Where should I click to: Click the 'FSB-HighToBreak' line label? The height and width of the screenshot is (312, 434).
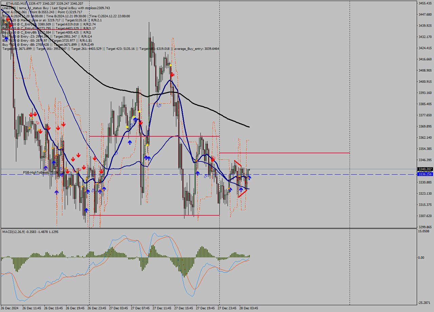[36, 172]
